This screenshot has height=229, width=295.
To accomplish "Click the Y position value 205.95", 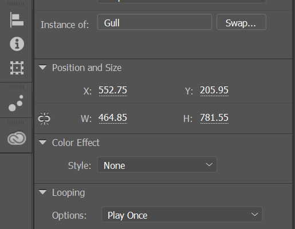I will (214, 90).
